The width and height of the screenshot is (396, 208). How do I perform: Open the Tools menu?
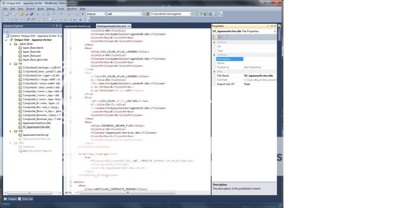(61, 9)
